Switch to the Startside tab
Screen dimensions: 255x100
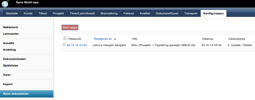[x=12, y=13]
